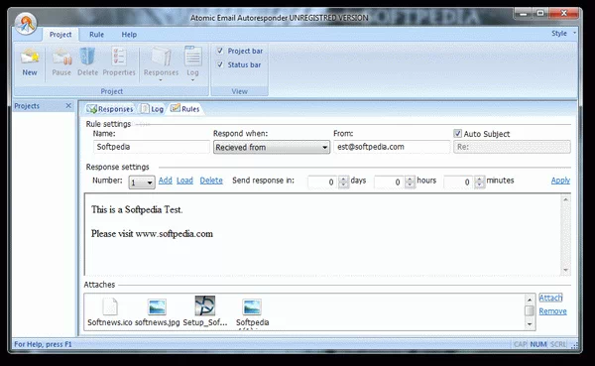Open the response Number dropdown
Screen dimensions: 595x366
point(142,183)
